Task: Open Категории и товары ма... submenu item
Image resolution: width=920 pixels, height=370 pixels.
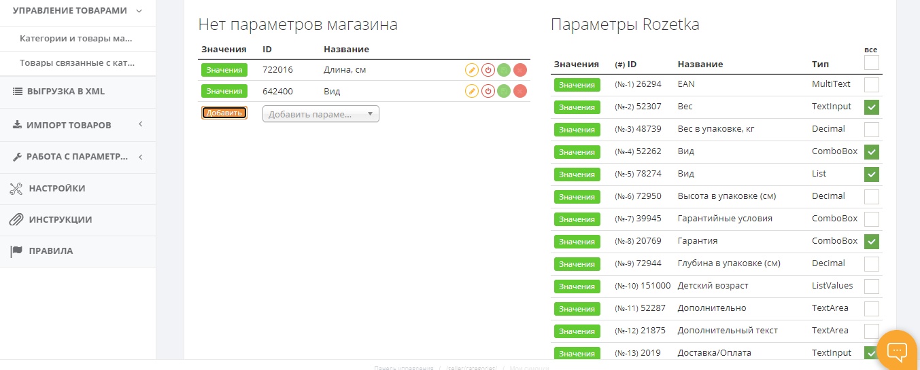Action: coord(78,39)
